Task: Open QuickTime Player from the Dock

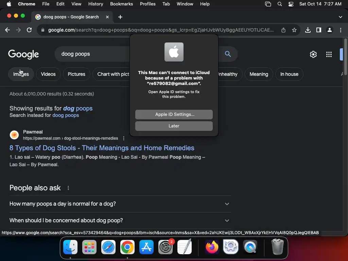Action: 250,247
